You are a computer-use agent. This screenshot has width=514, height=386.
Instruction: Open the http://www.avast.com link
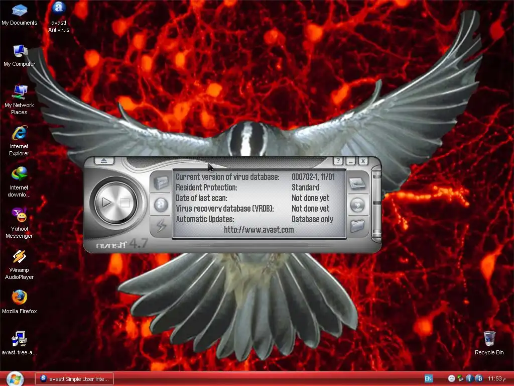click(259, 229)
